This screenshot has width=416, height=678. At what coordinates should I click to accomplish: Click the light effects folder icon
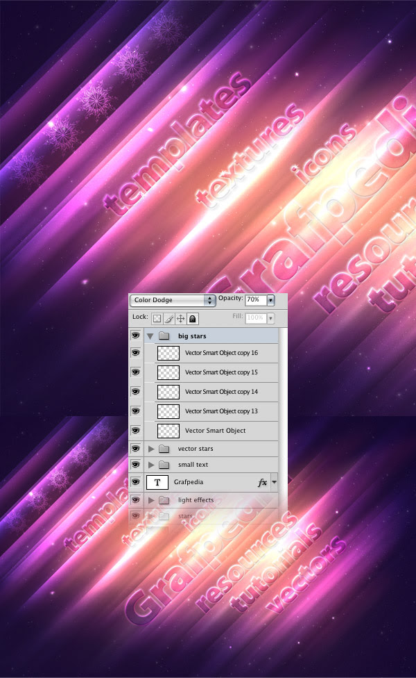coord(164,500)
